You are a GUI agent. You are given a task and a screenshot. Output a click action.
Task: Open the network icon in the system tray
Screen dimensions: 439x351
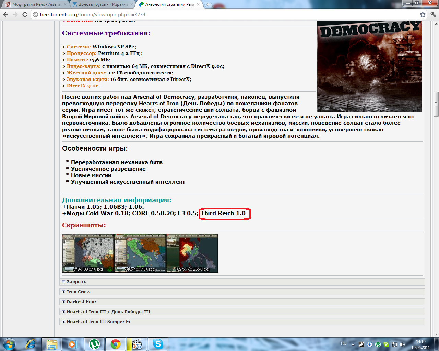click(394, 344)
